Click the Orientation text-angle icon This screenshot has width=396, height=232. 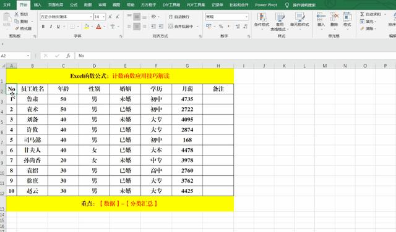click(x=153, y=17)
